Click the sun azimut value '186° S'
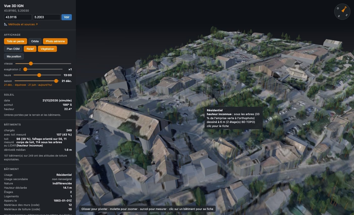354x215 pixels. pyautogui.click(x=67, y=105)
